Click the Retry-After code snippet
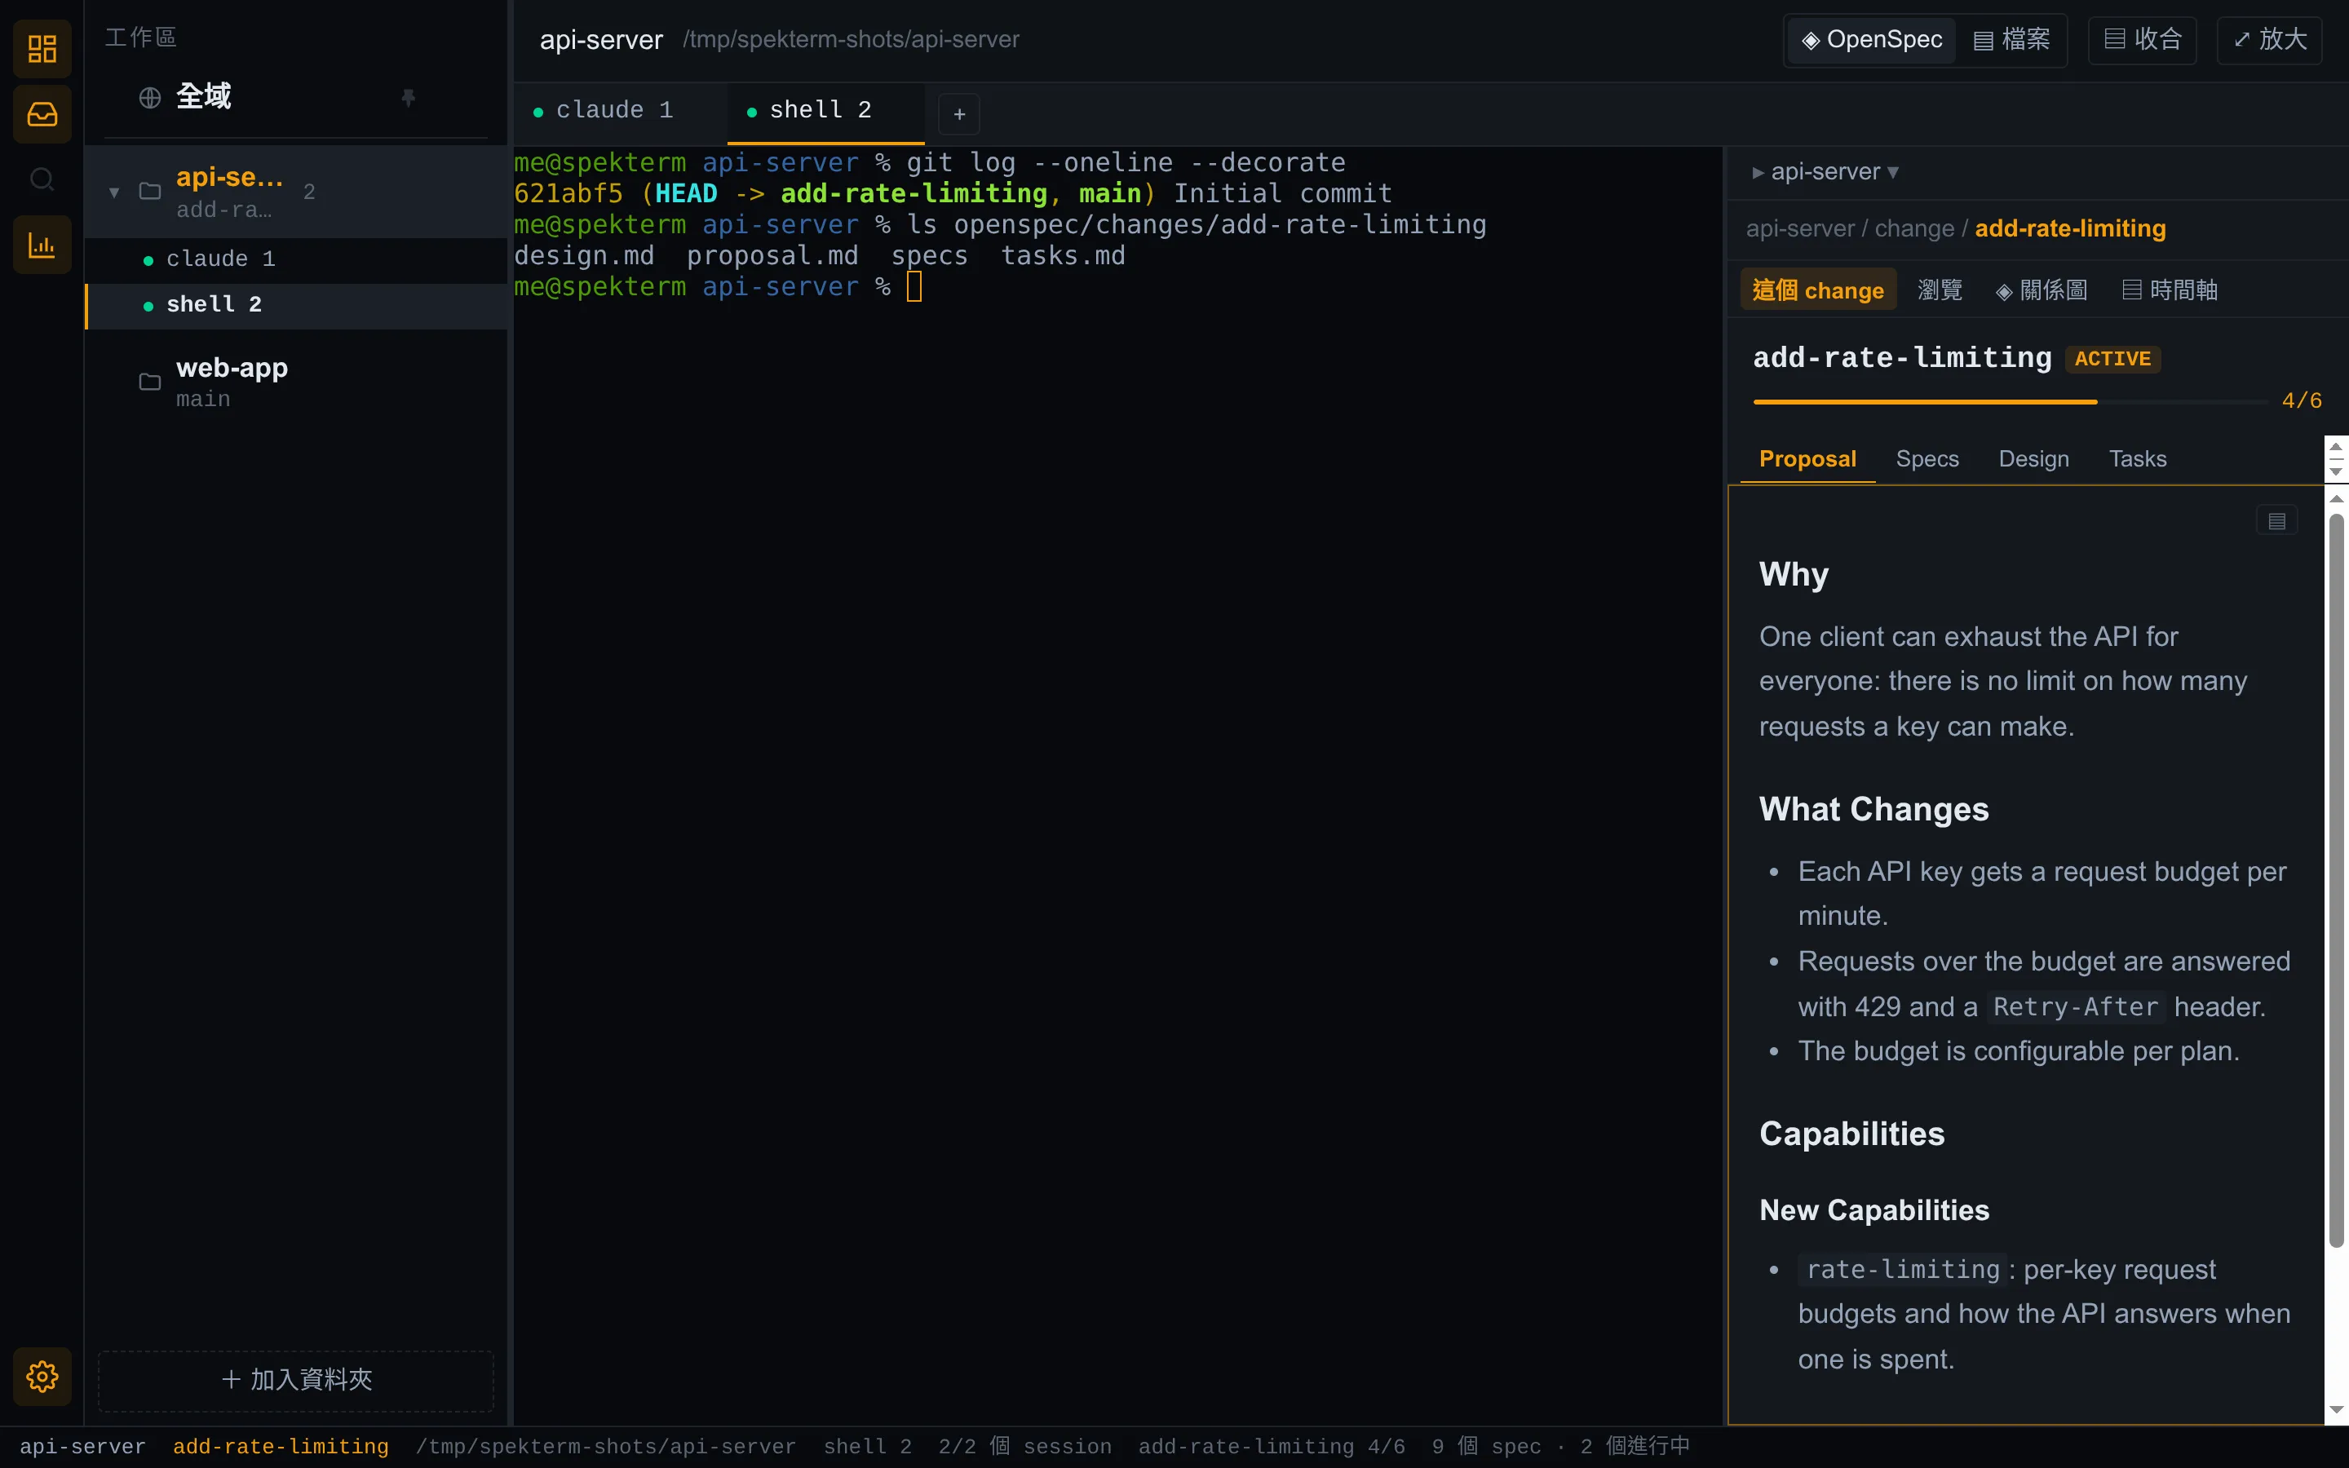Screen dimensions: 2349x1468 tap(2075, 1007)
